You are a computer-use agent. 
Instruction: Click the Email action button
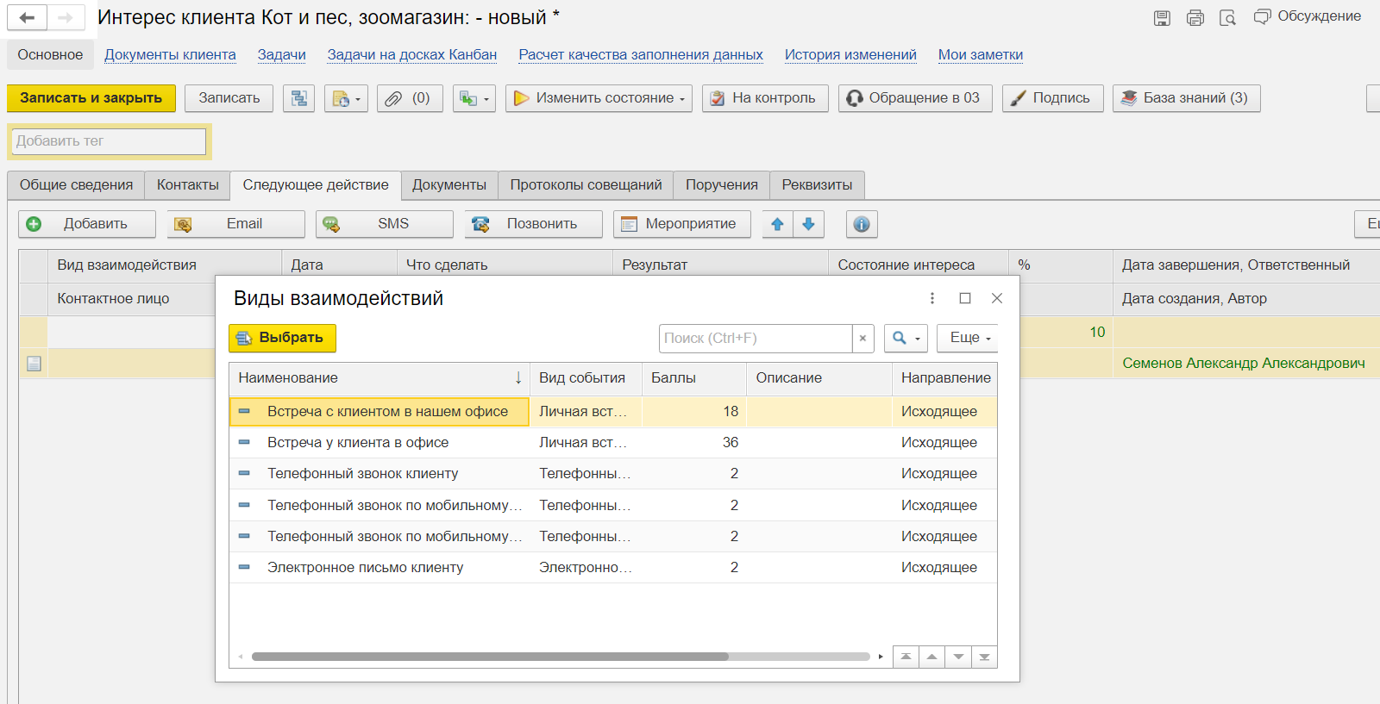(236, 224)
